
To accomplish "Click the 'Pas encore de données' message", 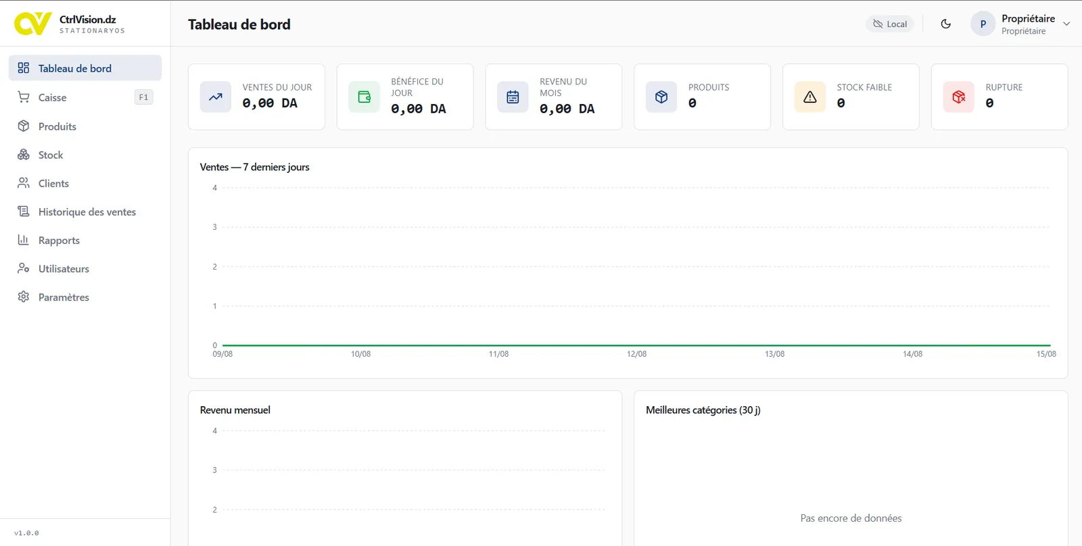I will tap(851, 518).
